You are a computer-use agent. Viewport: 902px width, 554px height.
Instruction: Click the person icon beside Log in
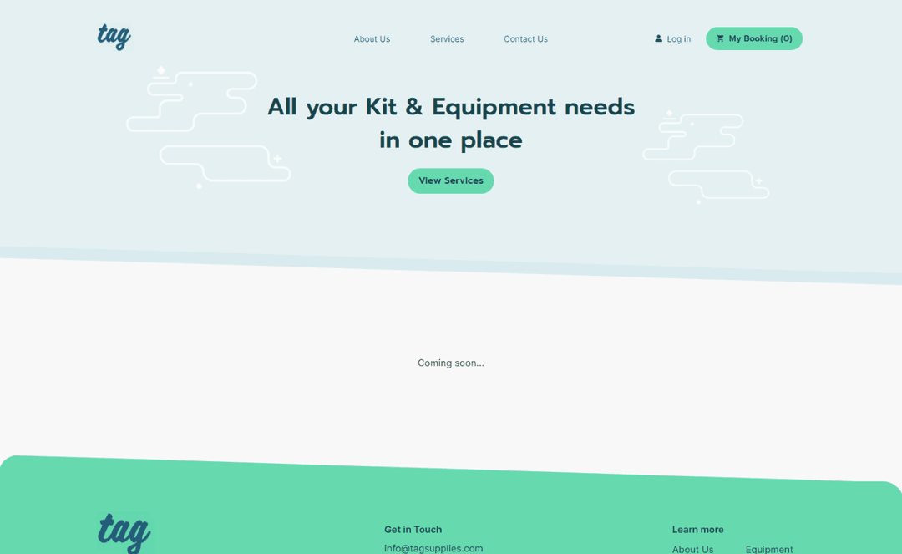pyautogui.click(x=658, y=38)
